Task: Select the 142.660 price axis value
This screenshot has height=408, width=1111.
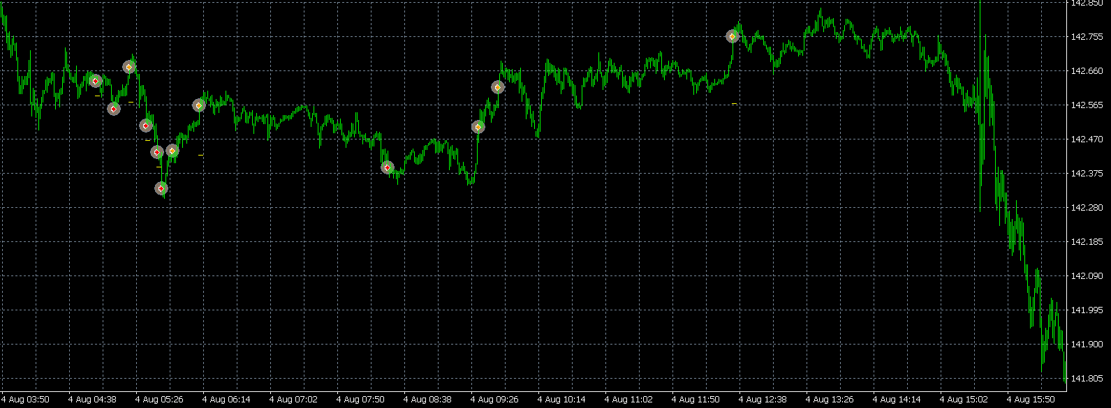Action: (1086, 71)
